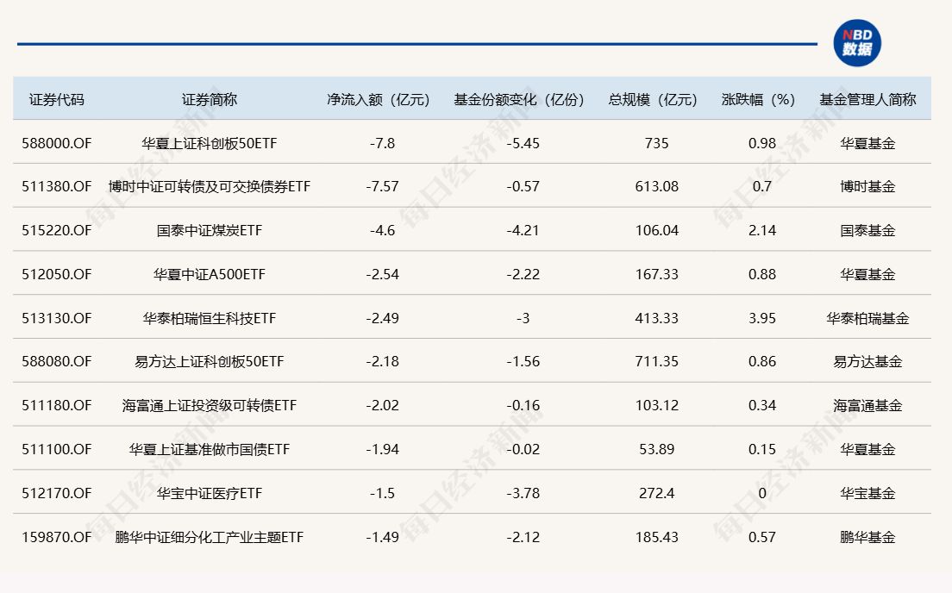The height and width of the screenshot is (593, 952).
Task: Select the 证券简称 column header
Action: [x=210, y=99]
